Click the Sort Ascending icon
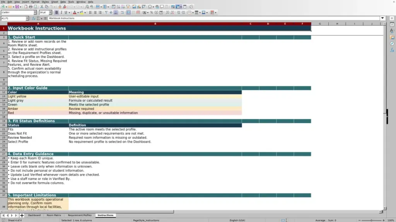 [118, 7]
